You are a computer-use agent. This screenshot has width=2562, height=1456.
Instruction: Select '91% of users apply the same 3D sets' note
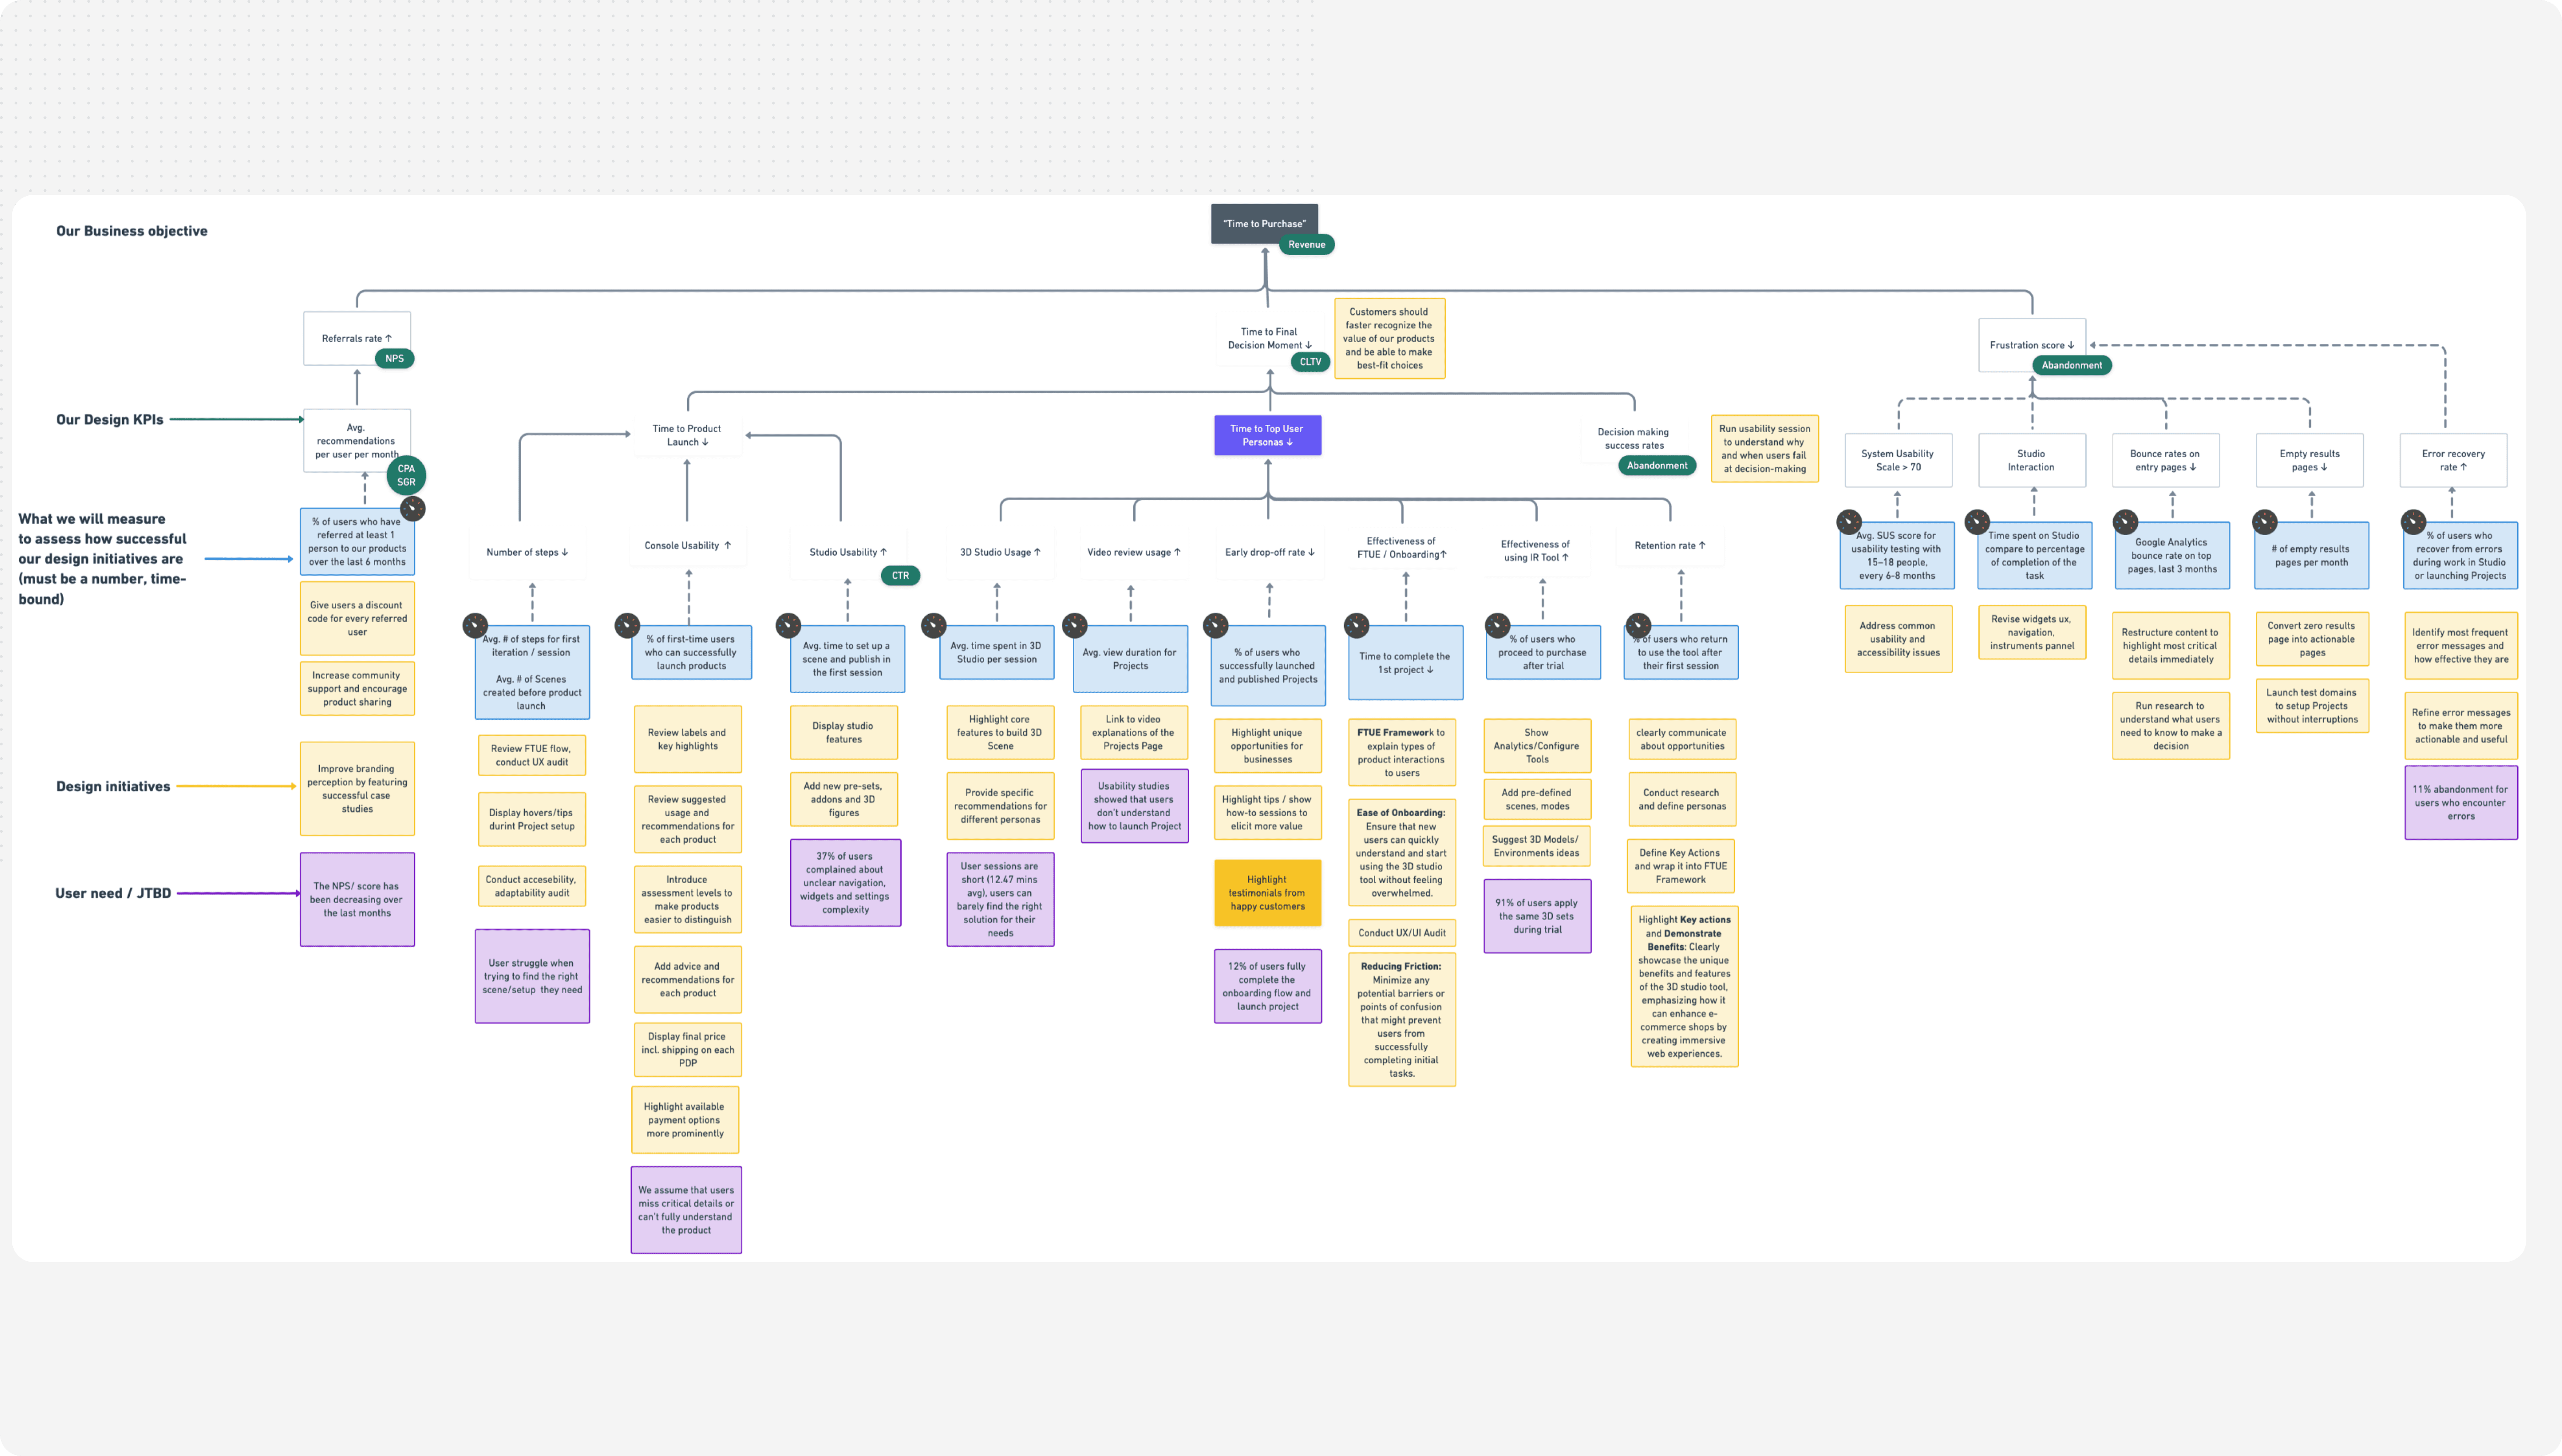click(x=1538, y=917)
